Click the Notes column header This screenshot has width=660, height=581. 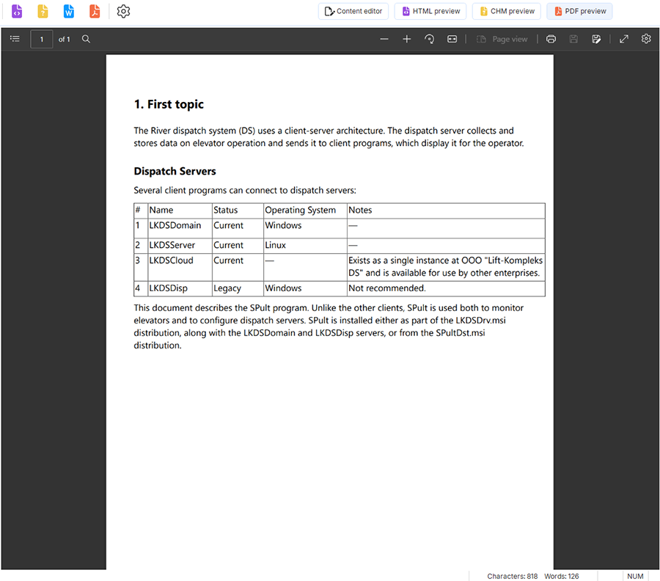(x=446, y=211)
